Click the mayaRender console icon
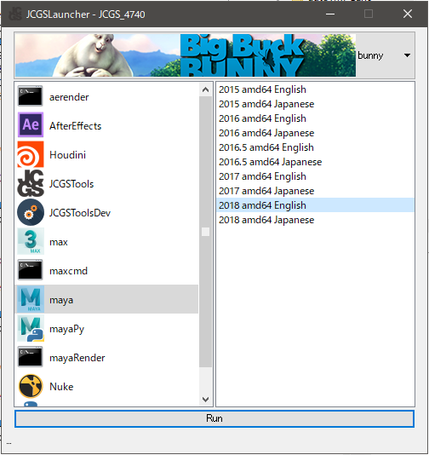Screen dimensions: 429x455 30,357
